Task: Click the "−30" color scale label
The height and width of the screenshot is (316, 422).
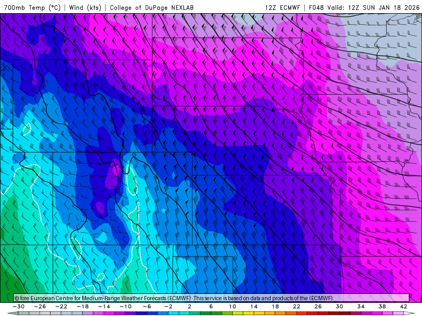Action: click(18, 307)
